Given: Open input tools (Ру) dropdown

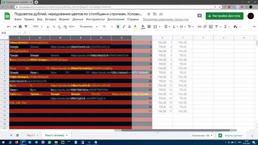Looking at the screenshot, I should (237, 27).
